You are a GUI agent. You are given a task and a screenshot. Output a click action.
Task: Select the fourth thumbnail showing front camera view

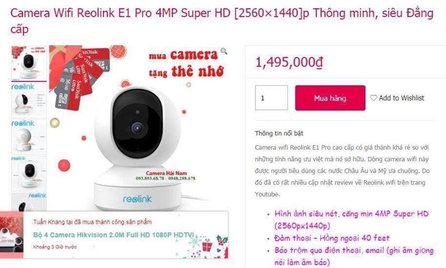(29, 173)
